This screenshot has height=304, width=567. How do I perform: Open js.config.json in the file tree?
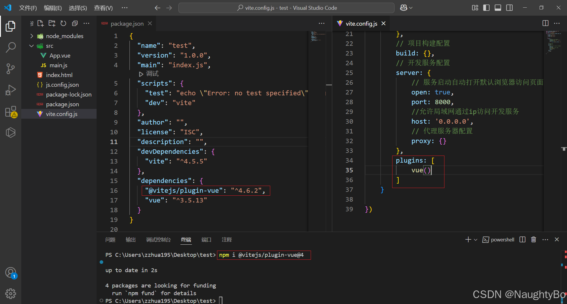tap(59, 85)
